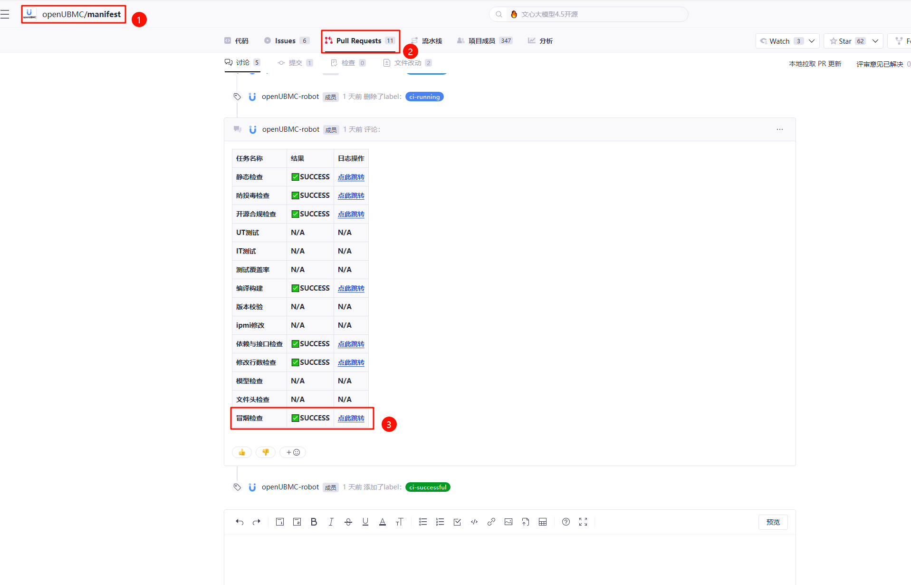Insert an ordered numbered list
Image resolution: width=911 pixels, height=585 pixels.
tap(440, 522)
